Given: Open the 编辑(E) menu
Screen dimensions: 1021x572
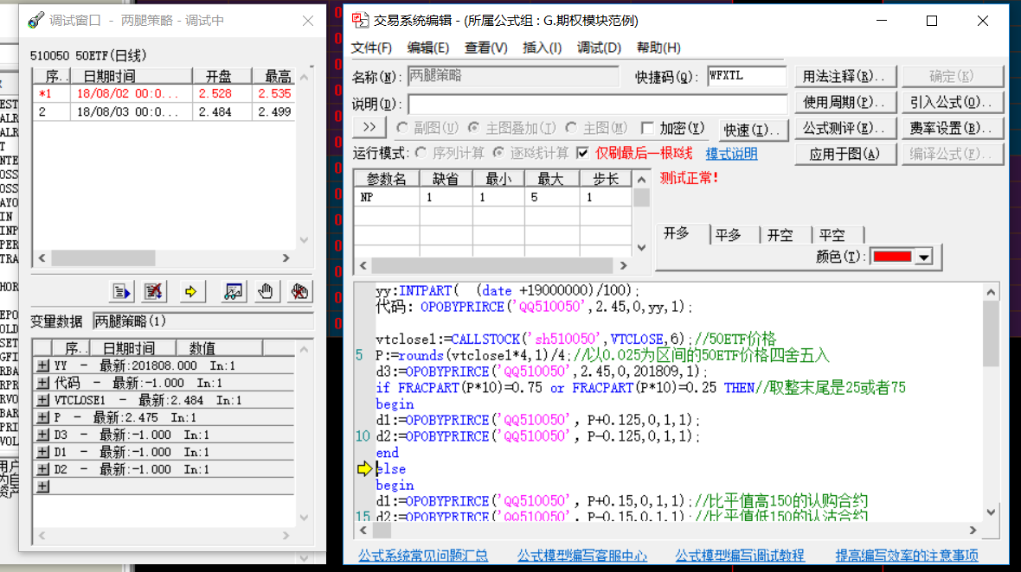Looking at the screenshot, I should click(x=427, y=48).
